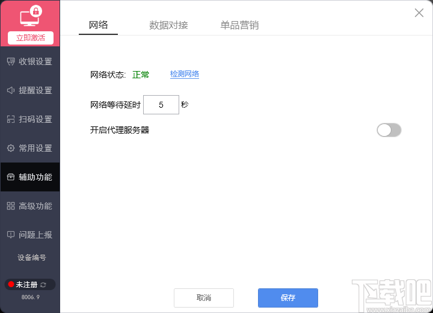Click version number 8006.9

point(31,297)
